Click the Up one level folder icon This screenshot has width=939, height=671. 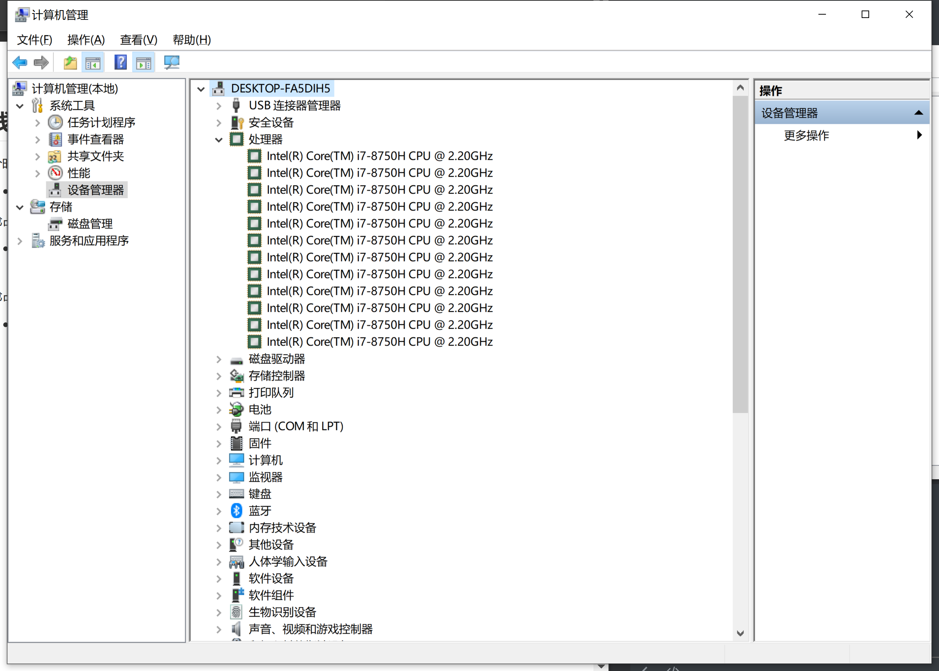pos(70,63)
